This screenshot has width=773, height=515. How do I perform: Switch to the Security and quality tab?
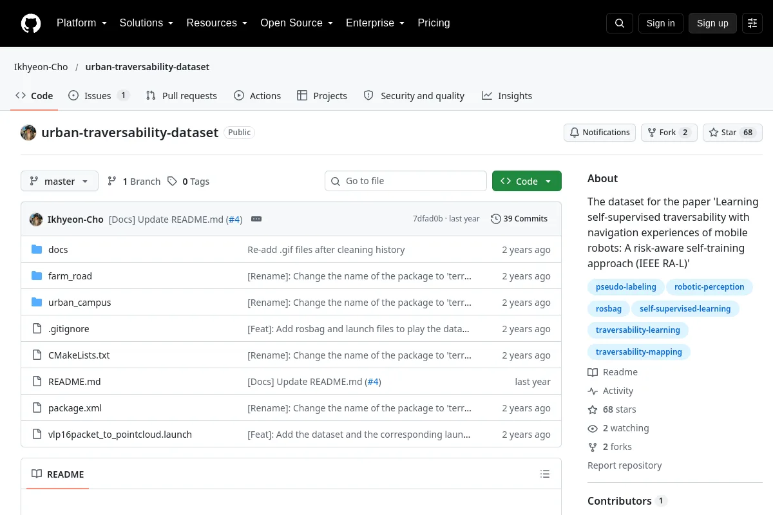(414, 96)
